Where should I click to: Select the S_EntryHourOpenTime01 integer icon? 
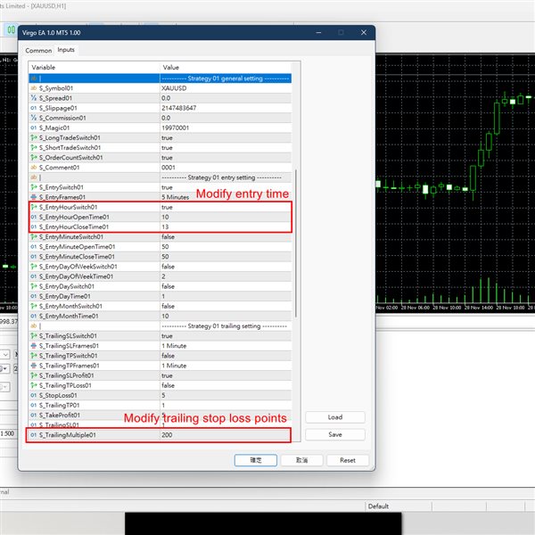pos(34,217)
